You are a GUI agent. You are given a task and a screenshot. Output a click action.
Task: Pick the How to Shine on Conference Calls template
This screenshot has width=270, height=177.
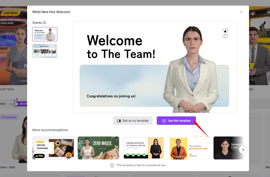tap(189, 148)
